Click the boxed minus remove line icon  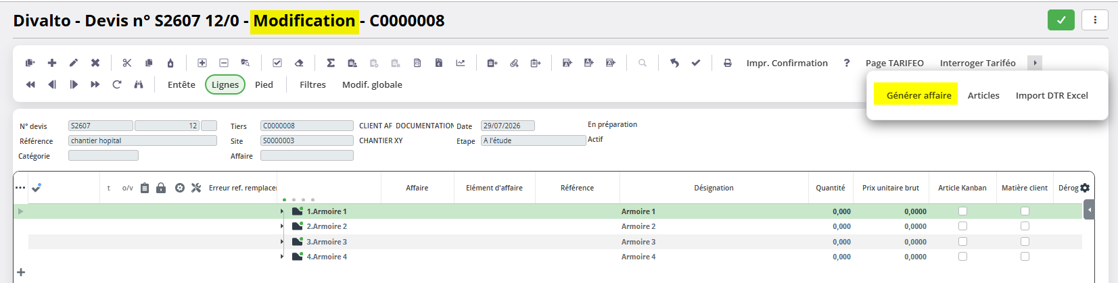click(x=224, y=63)
